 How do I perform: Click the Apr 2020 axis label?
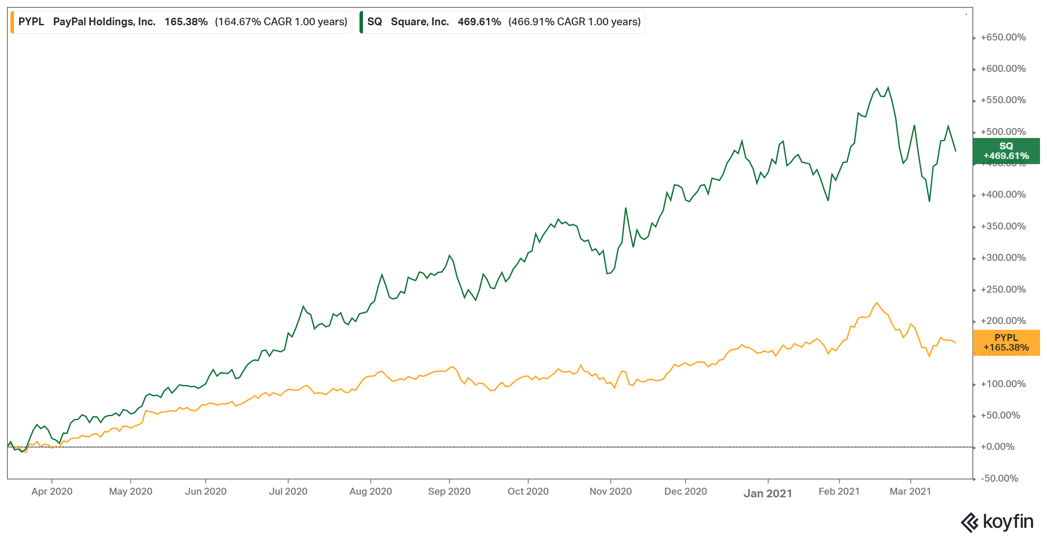coord(52,491)
